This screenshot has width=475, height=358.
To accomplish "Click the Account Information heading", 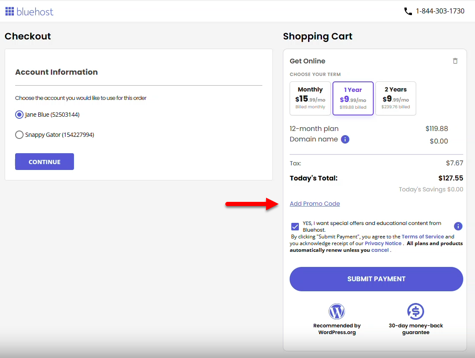I will [x=56, y=72].
